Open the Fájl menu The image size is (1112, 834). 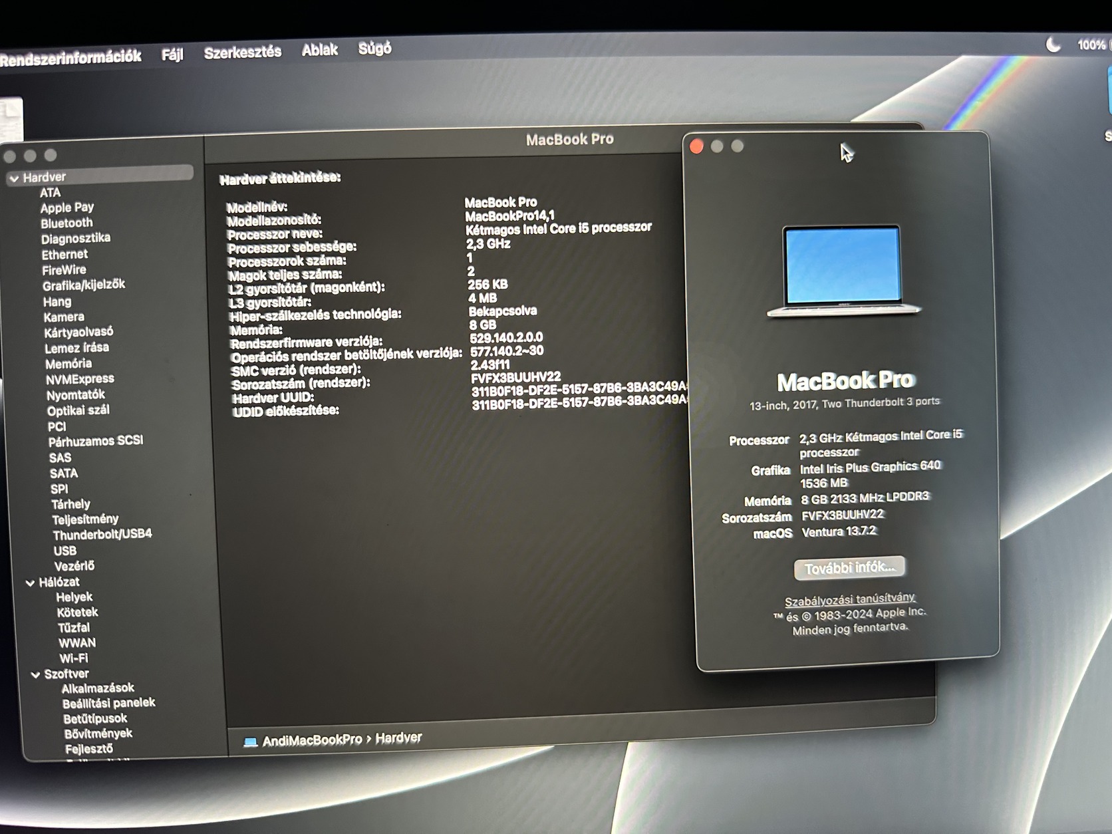coord(172,55)
